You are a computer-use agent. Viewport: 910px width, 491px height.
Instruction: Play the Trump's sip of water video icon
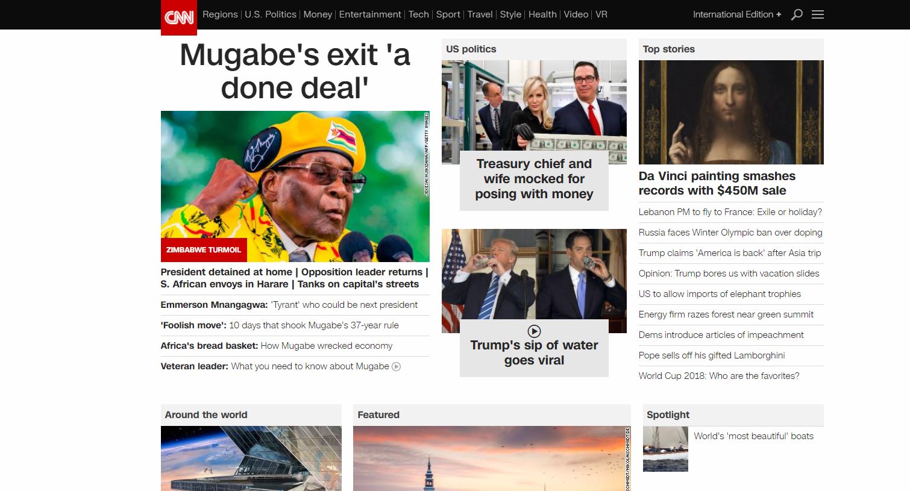pos(534,331)
